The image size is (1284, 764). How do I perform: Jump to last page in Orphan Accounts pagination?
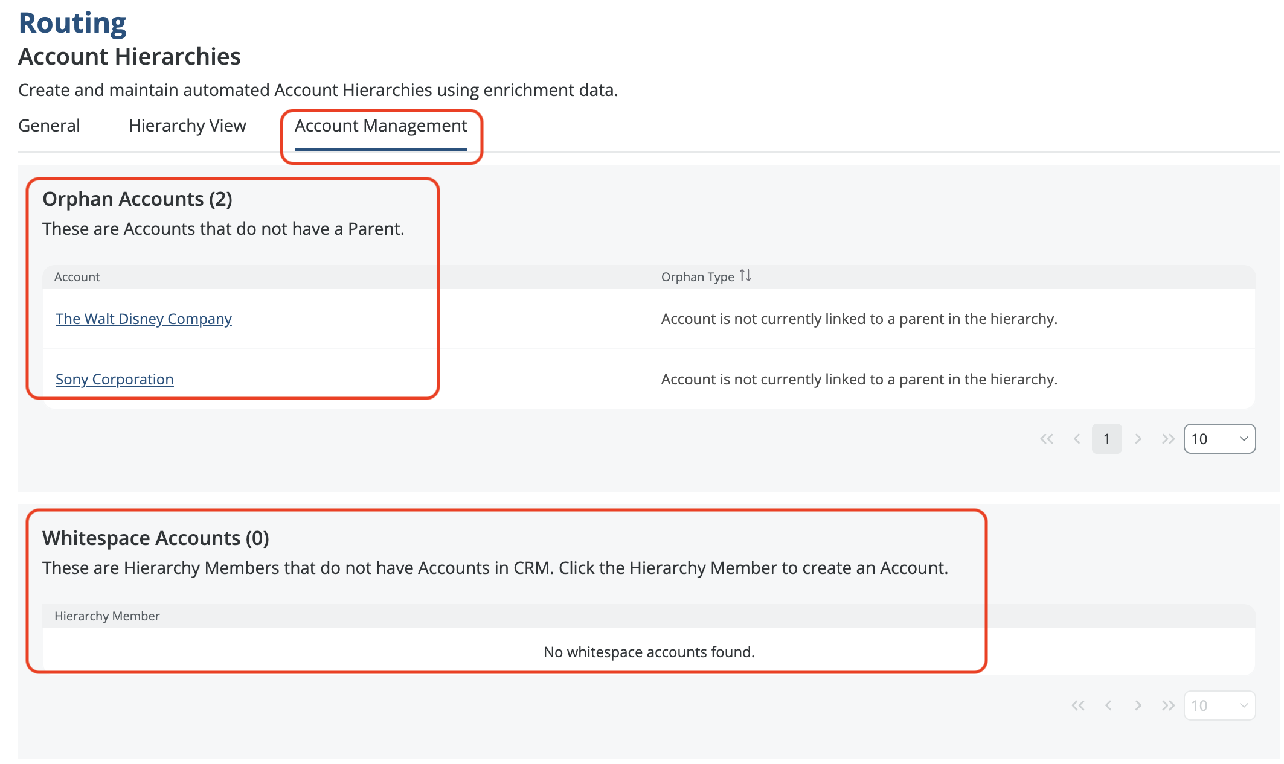pos(1168,439)
